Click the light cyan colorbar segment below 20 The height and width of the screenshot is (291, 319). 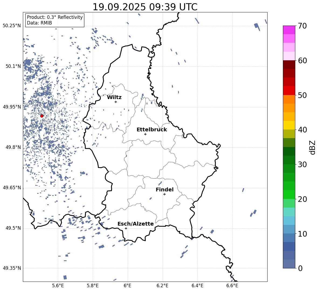click(289, 212)
